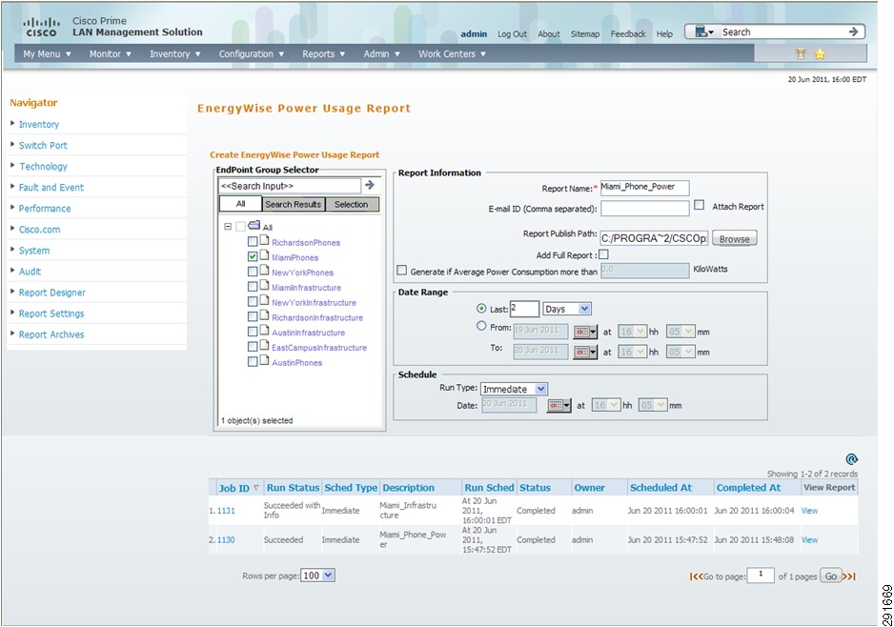Select the Last date range radio button
The width and height of the screenshot is (894, 627).
click(x=481, y=309)
